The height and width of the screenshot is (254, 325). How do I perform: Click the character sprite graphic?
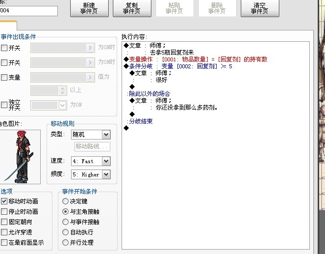click(20, 157)
